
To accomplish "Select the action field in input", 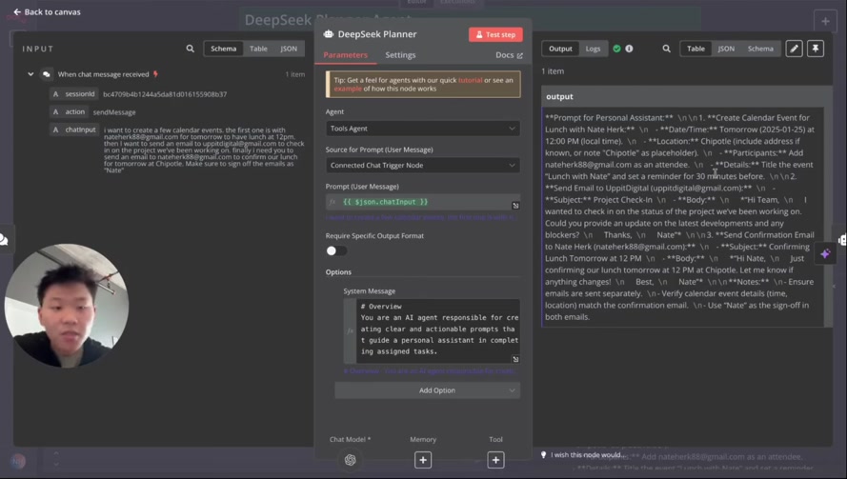I will (70, 111).
